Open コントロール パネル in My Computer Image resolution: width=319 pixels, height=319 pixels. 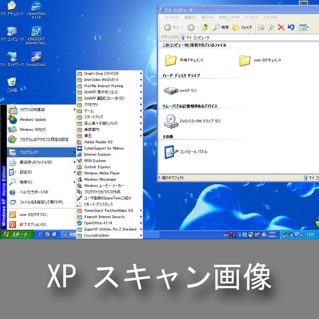[186, 152]
